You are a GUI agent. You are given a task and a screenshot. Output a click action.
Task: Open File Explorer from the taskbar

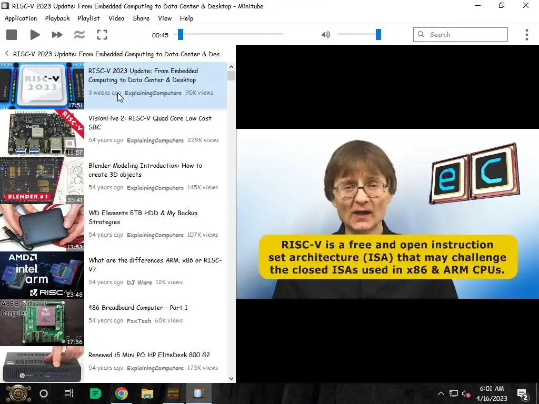click(147, 393)
